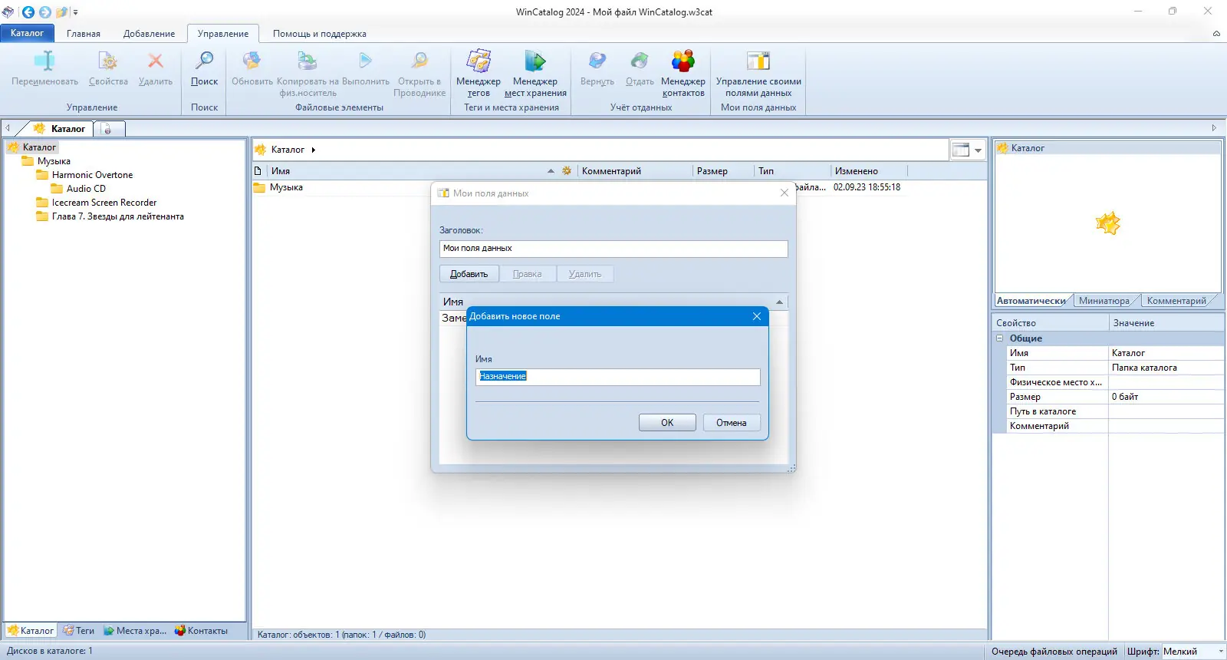The height and width of the screenshot is (660, 1227).
Task: Click the red Удалить icon in the ribbon
Action: (x=156, y=61)
